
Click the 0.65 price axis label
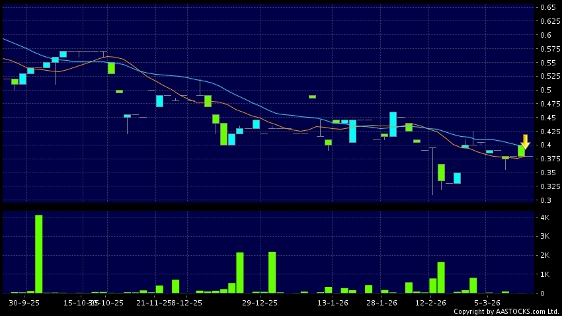(547, 7)
